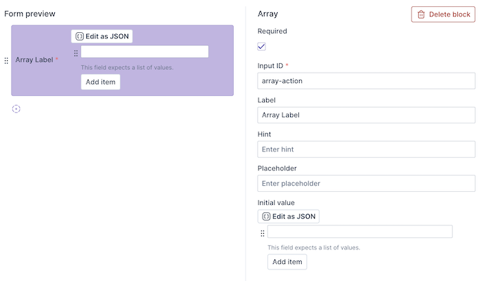The image size is (480, 281).
Task: Click the item drag handle in form preview
Action: [75, 53]
